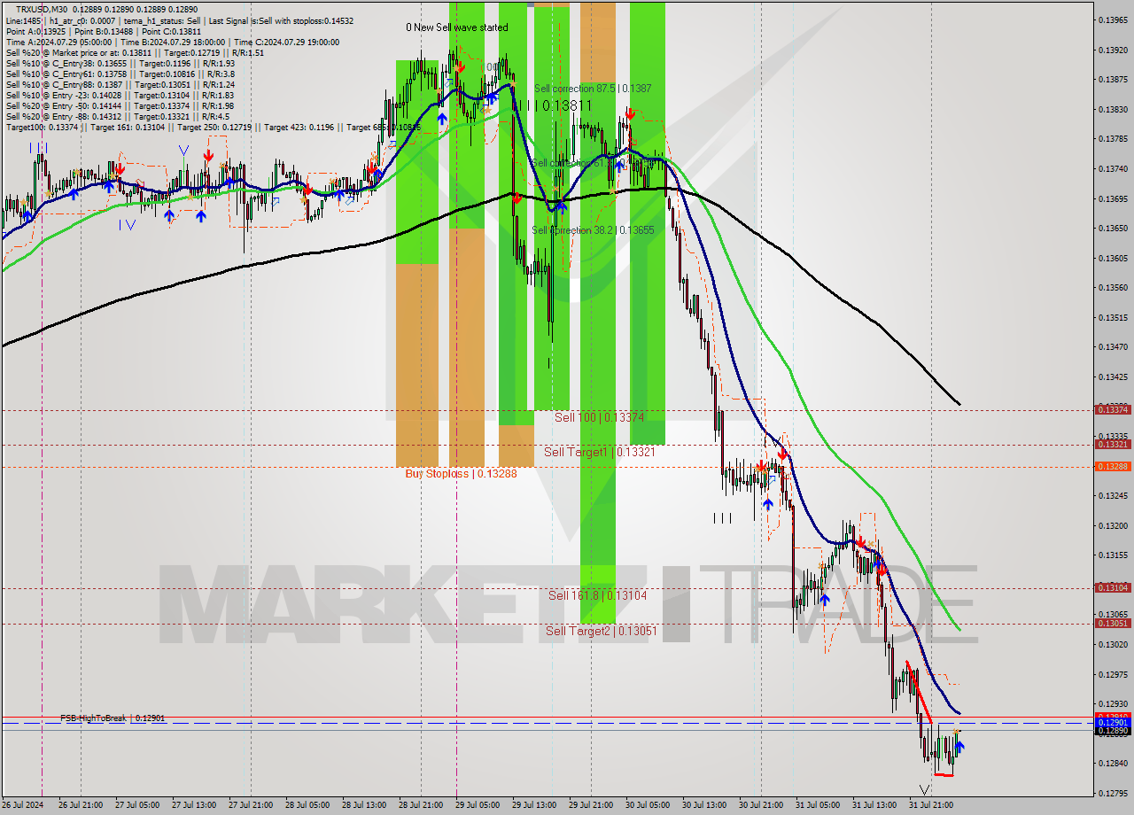Select the 'Sell %20 @ Entry -50: 0.14144' line

(120, 105)
